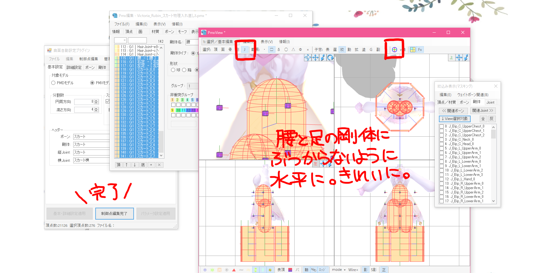Open the G sub-window button
The image size is (548, 273).
click(371, 50)
